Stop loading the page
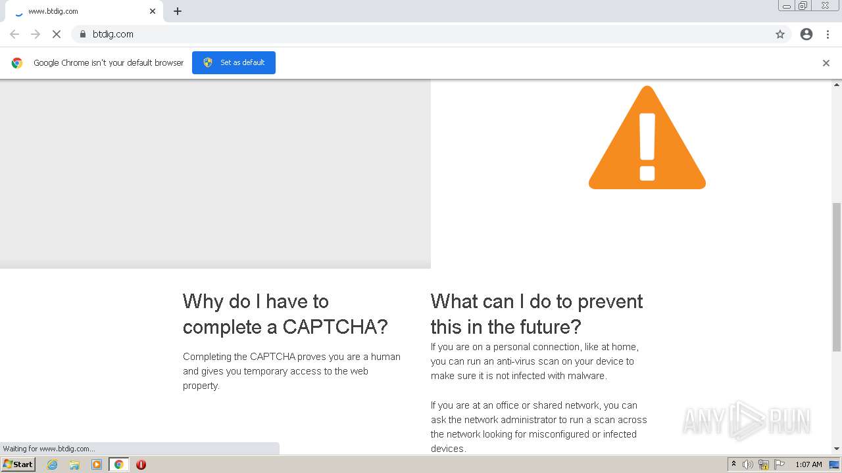This screenshot has width=842, height=473. pyautogui.click(x=57, y=34)
